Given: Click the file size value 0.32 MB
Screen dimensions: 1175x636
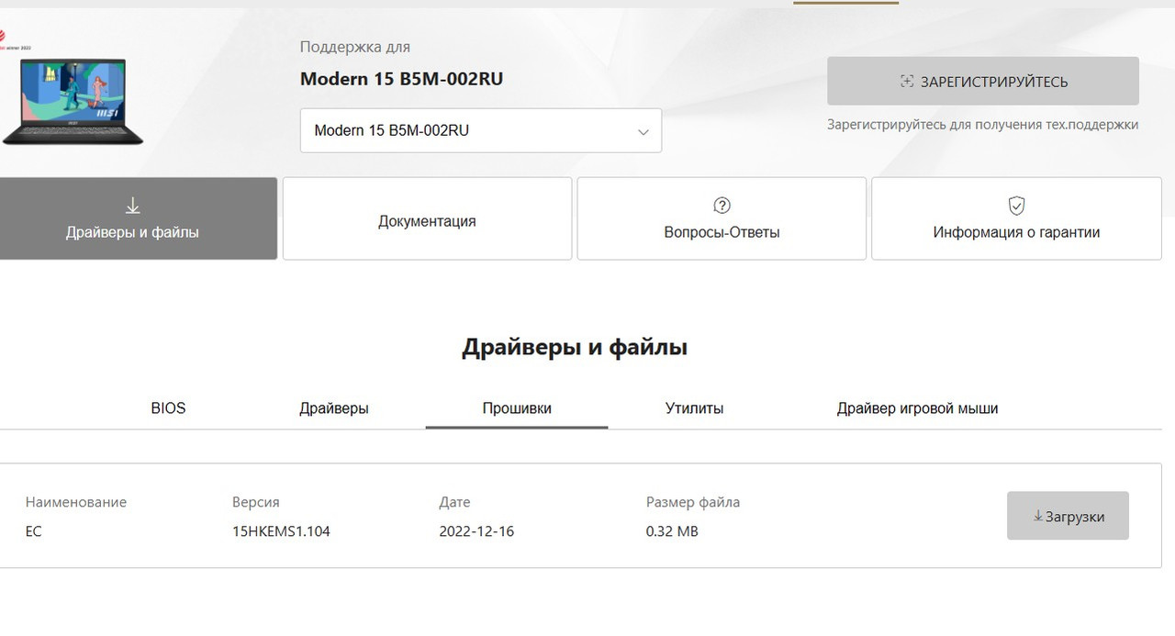Looking at the screenshot, I should pyautogui.click(x=672, y=531).
